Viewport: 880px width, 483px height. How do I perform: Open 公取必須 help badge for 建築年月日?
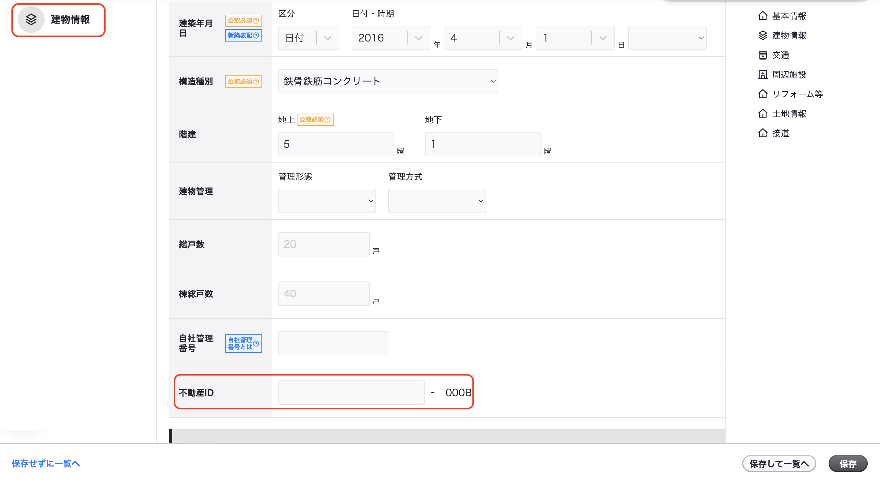(x=244, y=20)
